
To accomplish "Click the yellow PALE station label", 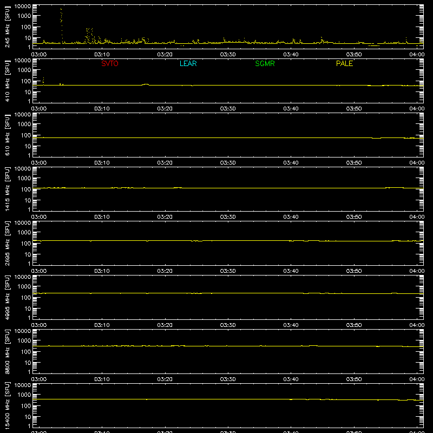I will coord(344,63).
